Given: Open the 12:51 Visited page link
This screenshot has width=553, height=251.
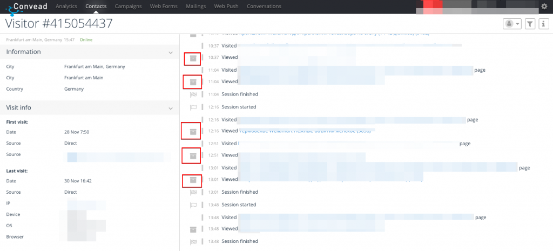Looking at the screenshot, I should coord(348,144).
